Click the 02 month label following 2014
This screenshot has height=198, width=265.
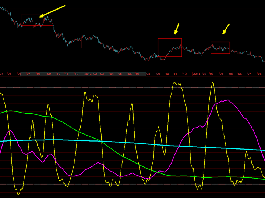[205, 74]
